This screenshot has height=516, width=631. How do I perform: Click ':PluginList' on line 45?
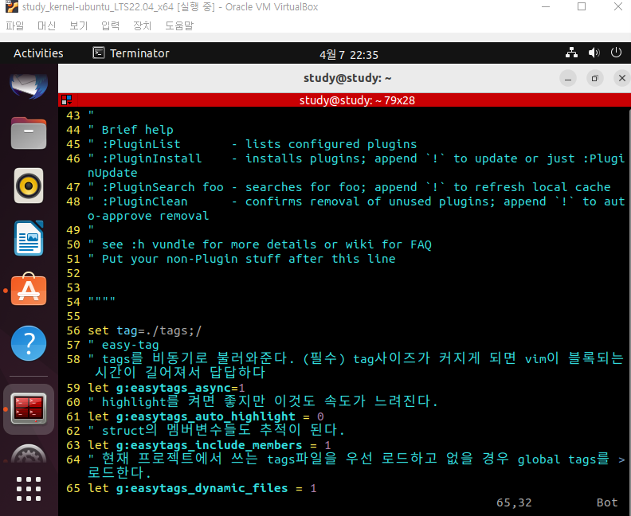pos(142,144)
